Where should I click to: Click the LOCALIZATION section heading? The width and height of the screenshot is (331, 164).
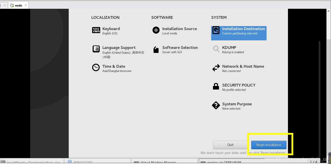[105, 18]
